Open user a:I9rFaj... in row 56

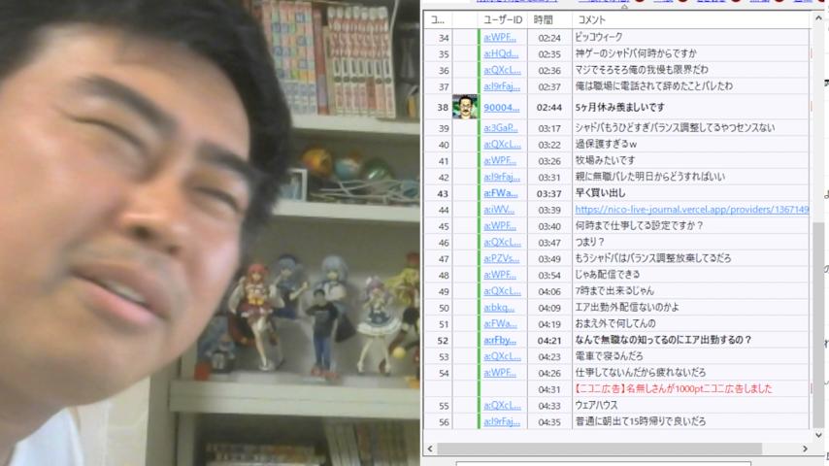[502, 421]
